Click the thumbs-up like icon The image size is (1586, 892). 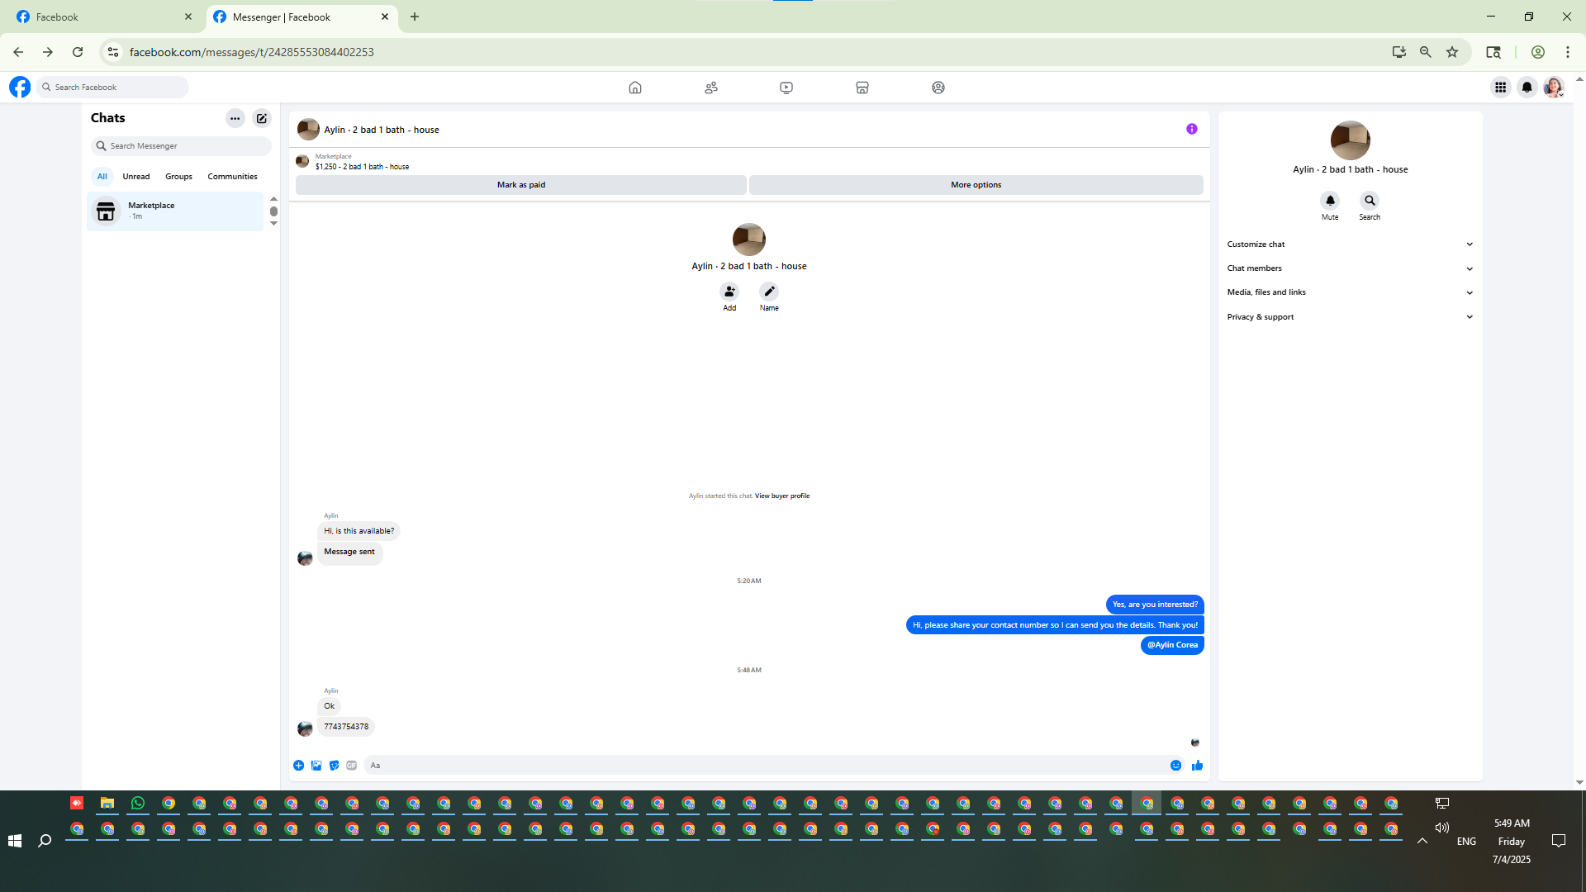[x=1197, y=766]
